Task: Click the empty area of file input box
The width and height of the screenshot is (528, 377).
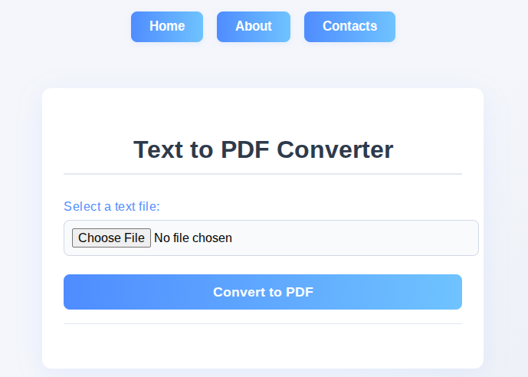Action: [353, 238]
